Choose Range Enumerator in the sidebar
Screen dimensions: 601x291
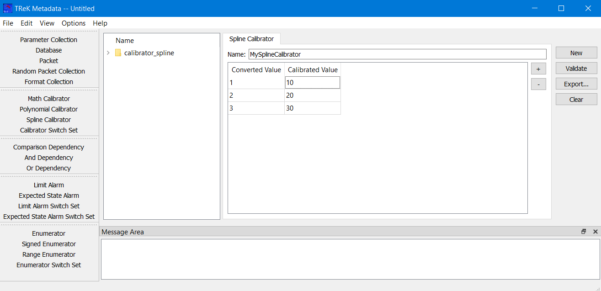[x=49, y=254]
